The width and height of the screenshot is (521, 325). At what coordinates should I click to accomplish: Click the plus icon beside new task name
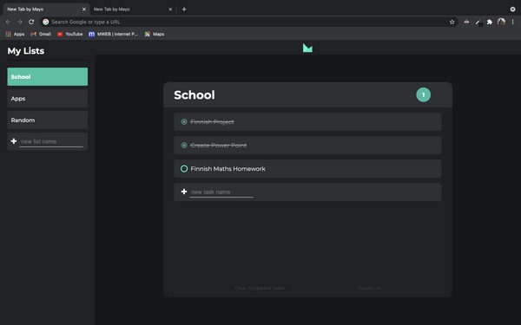(184, 192)
